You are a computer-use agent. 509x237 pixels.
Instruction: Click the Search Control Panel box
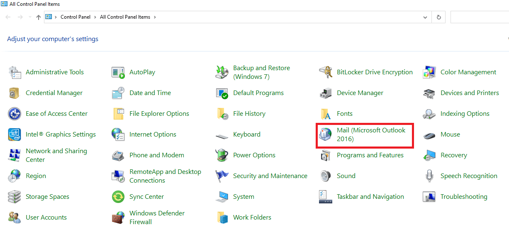479,17
